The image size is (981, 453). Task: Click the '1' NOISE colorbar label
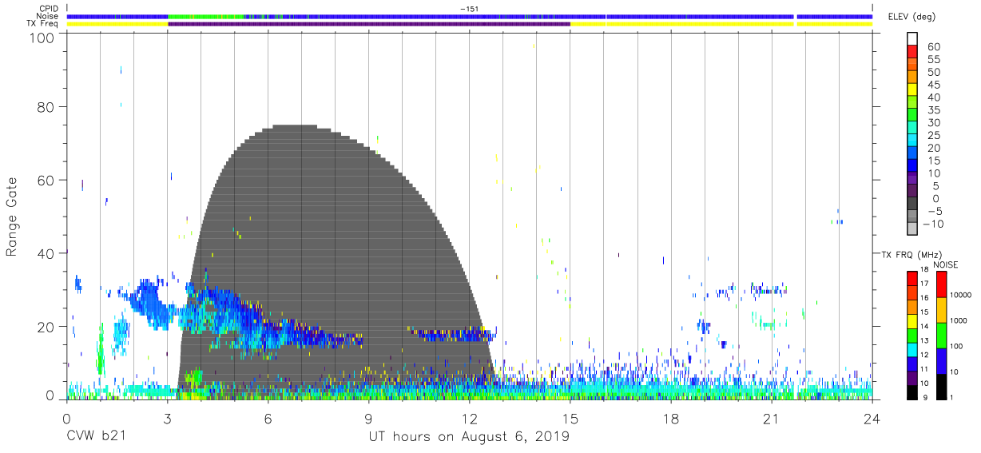point(953,397)
